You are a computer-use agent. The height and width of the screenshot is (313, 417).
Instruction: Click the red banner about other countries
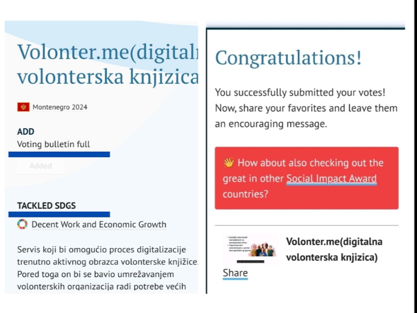[307, 178]
